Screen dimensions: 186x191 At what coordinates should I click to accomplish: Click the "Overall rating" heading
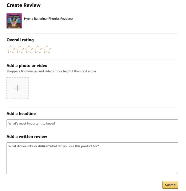coord(20,40)
